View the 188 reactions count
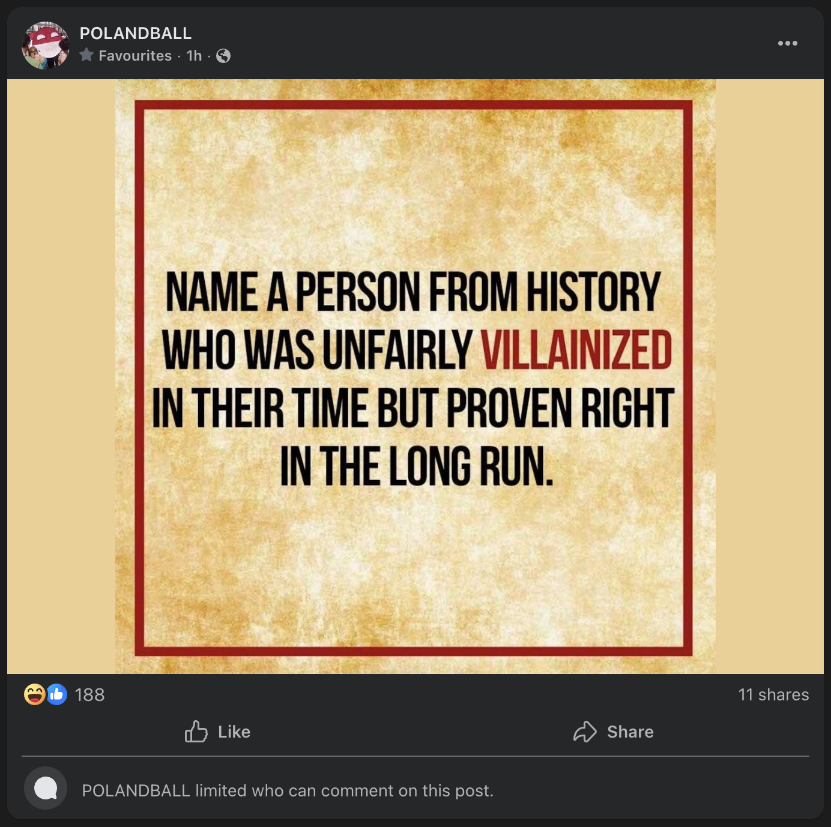 90,694
